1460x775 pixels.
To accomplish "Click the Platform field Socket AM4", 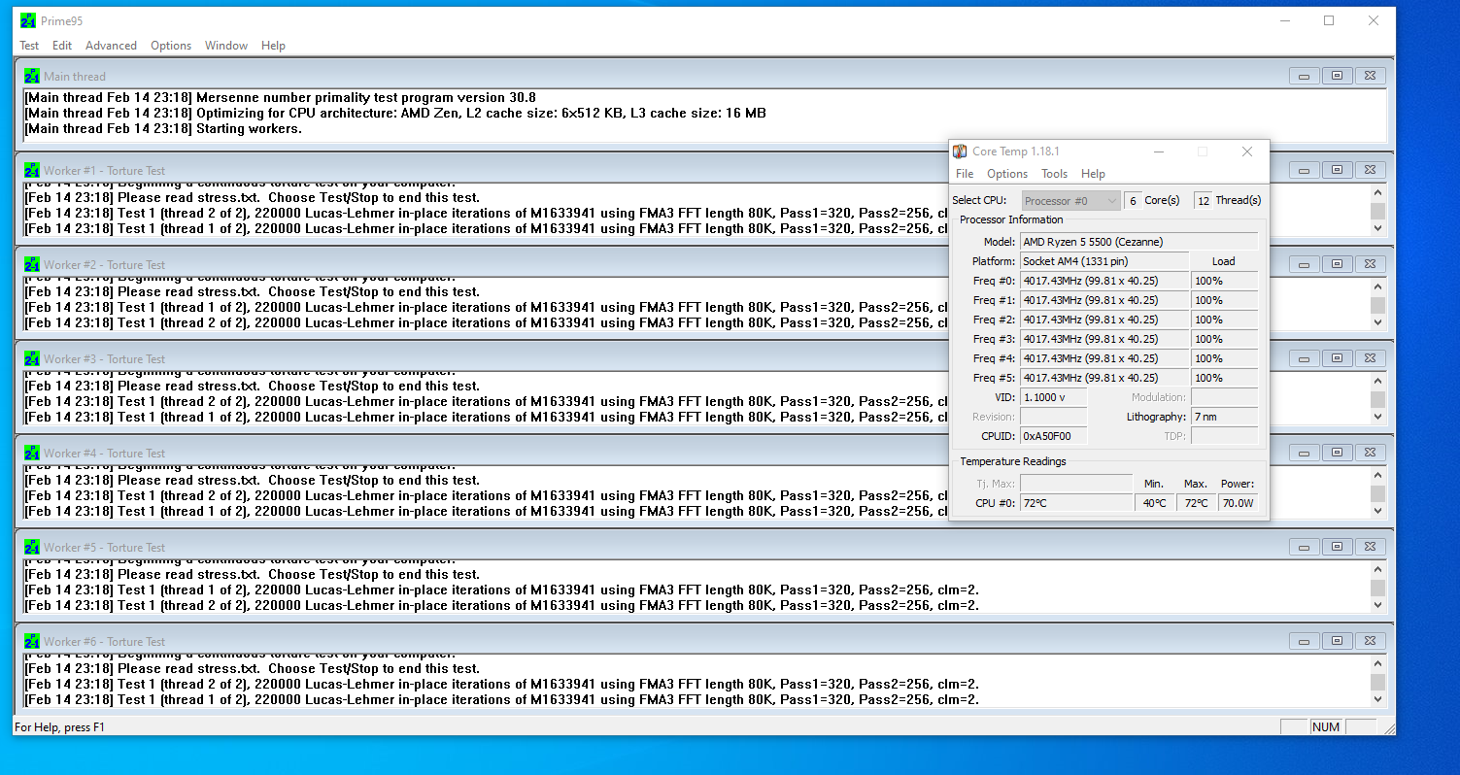I will (1104, 261).
